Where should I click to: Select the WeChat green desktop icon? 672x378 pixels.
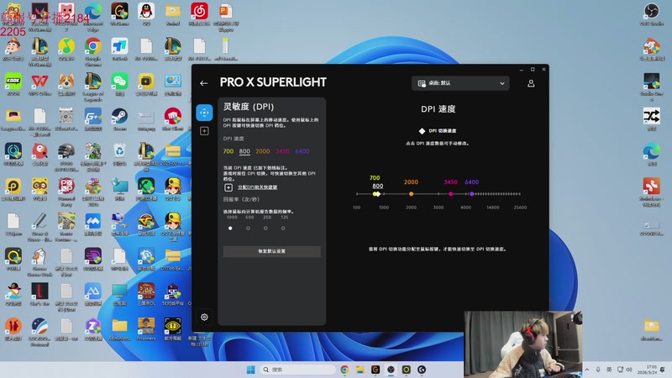point(119,84)
